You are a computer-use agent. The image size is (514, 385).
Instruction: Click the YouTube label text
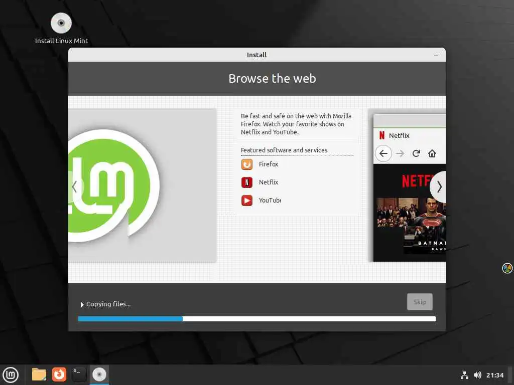point(270,200)
